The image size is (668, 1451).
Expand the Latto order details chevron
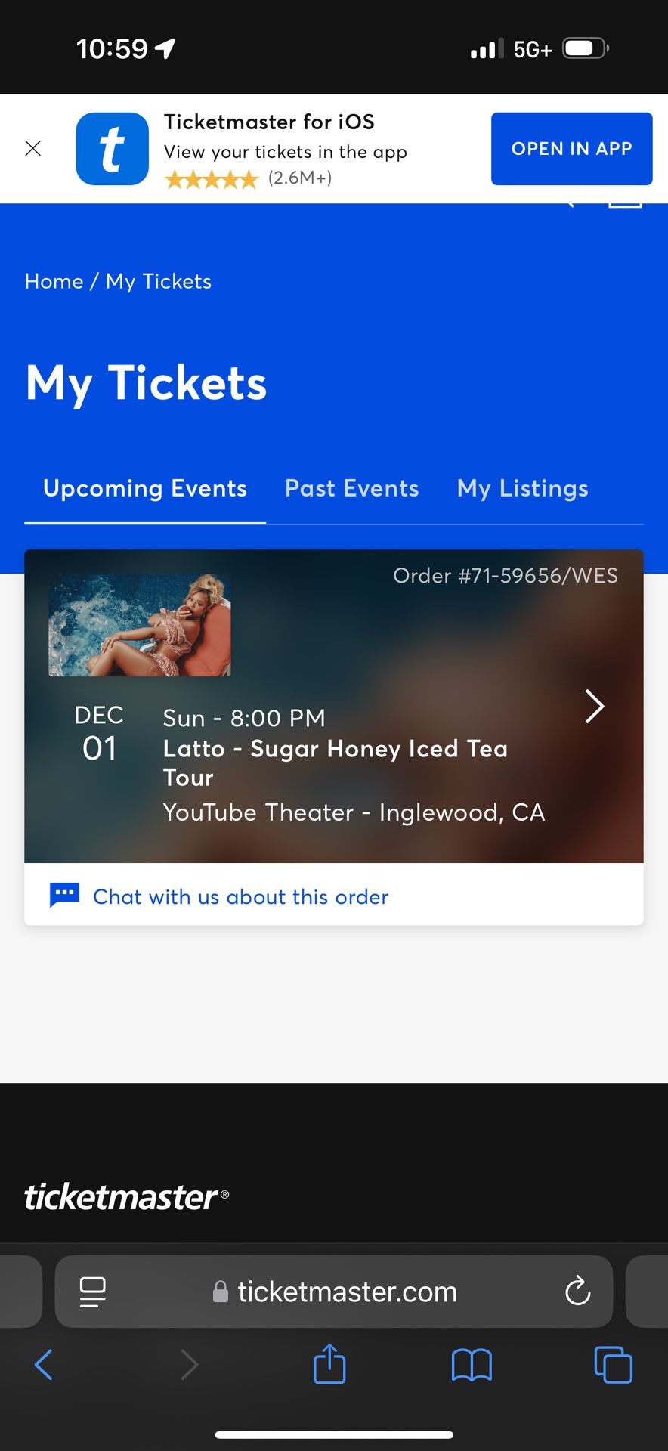tap(595, 707)
